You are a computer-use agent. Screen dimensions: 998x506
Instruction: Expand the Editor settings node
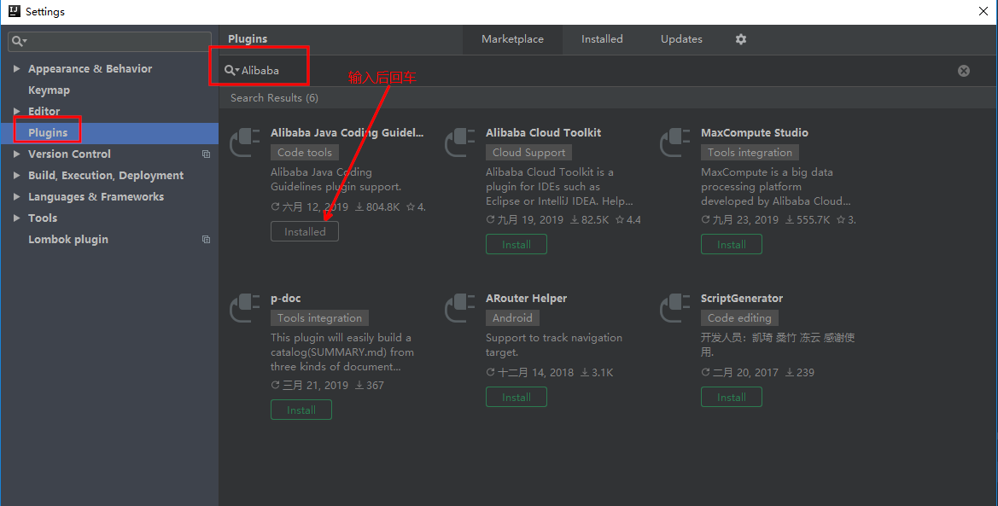coord(16,112)
